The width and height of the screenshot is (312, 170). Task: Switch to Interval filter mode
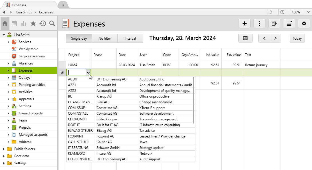click(x=130, y=39)
